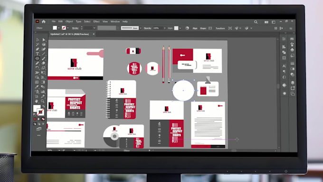Viewport: 323px width, 182px height.
Task: Swap fill and stroke arrows
Action: 43,106
